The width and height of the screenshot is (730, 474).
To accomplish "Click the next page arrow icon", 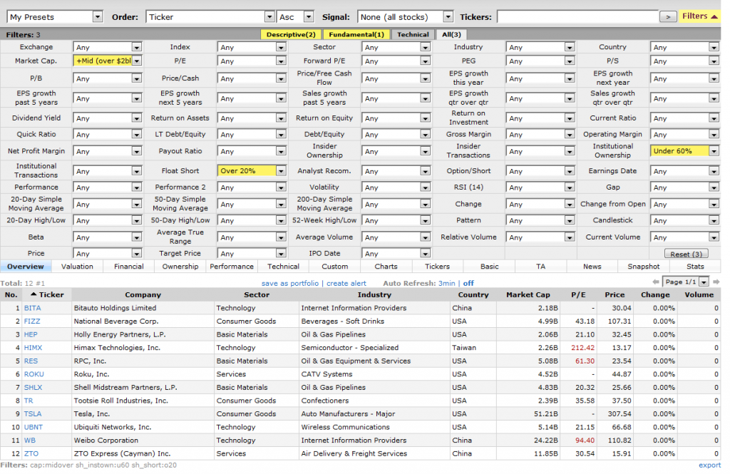I will (x=716, y=283).
